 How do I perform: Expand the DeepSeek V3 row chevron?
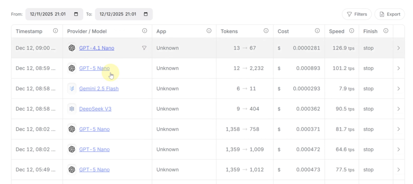pos(398,109)
